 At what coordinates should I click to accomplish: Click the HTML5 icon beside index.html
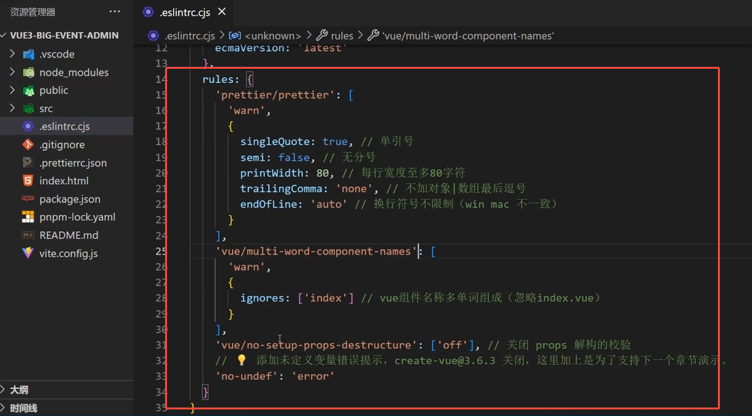(x=28, y=180)
